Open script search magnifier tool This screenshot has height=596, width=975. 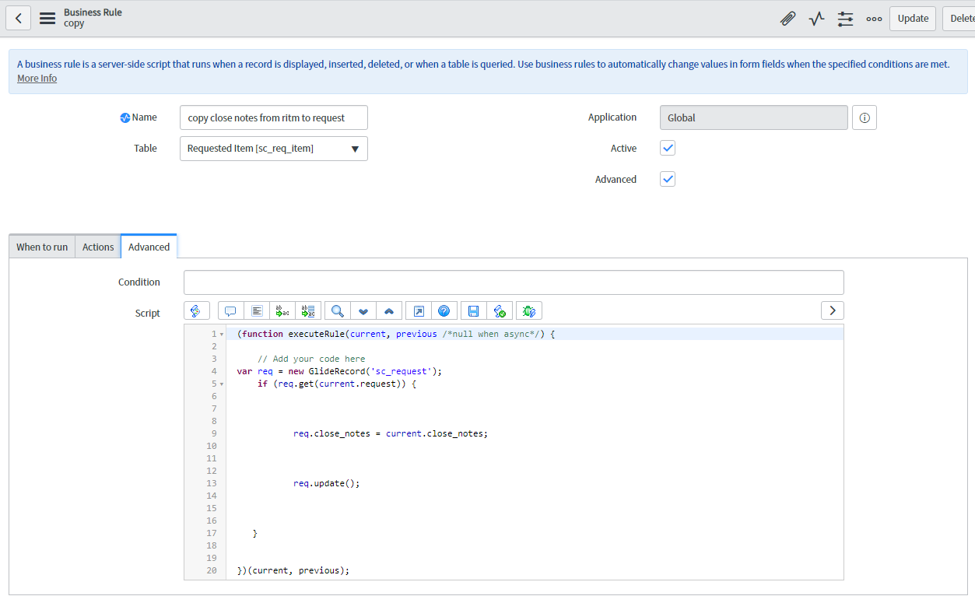click(x=338, y=311)
